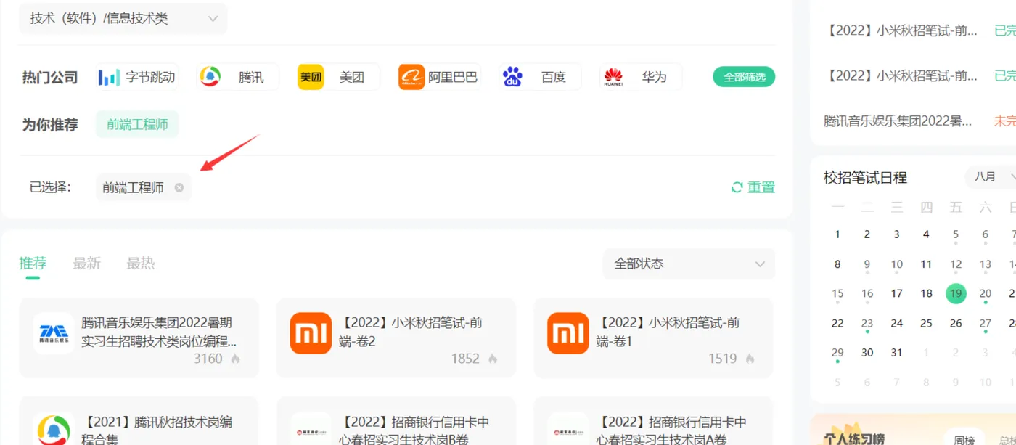Click 3160 popularity count text
The width and height of the screenshot is (1016, 445).
[208, 359]
